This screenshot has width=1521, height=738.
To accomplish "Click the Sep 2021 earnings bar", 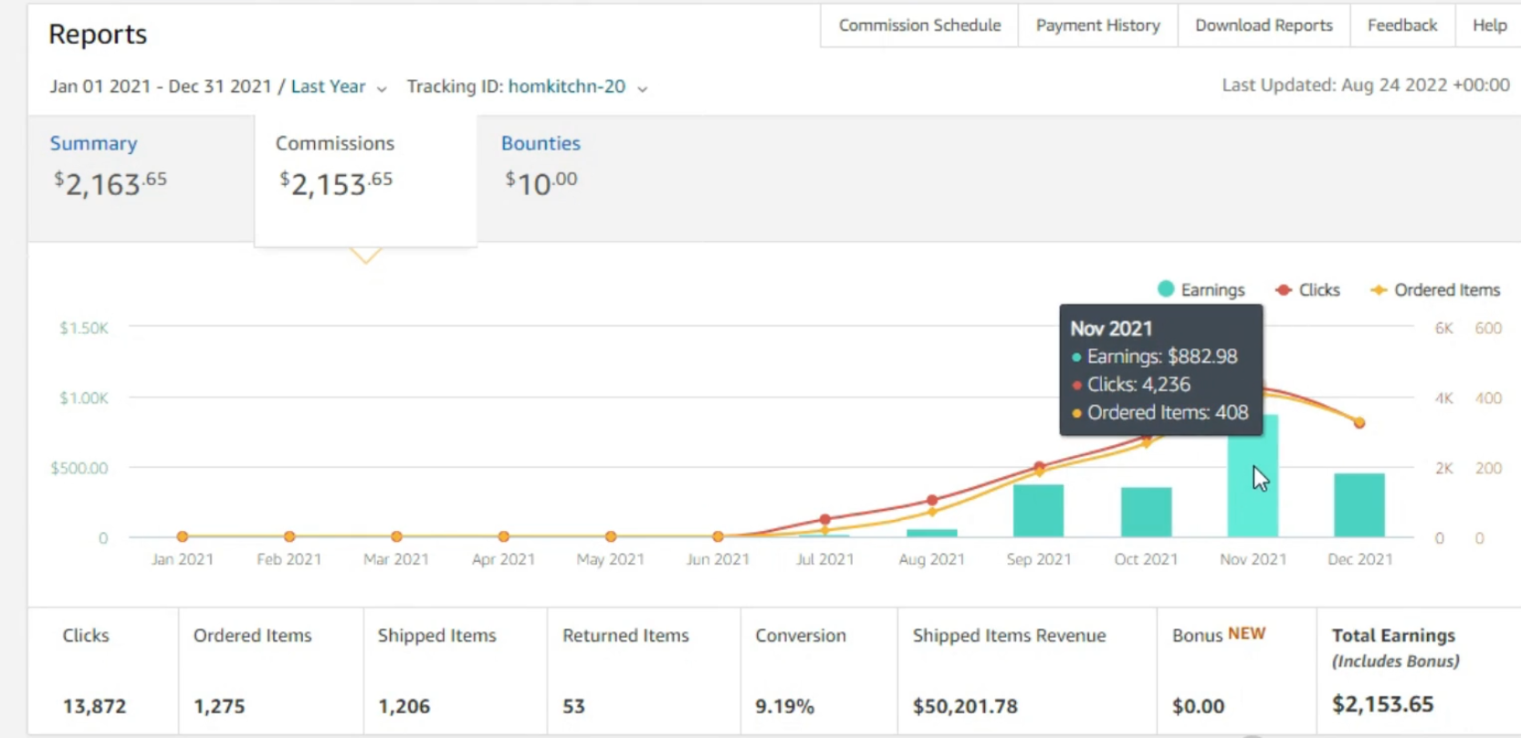I will click(1038, 511).
